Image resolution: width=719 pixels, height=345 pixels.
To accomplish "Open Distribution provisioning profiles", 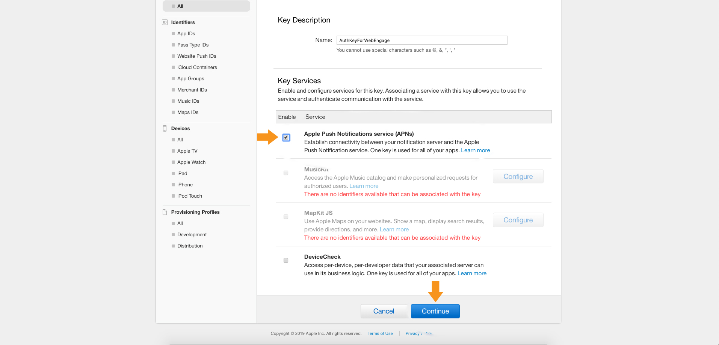I will pos(190,246).
